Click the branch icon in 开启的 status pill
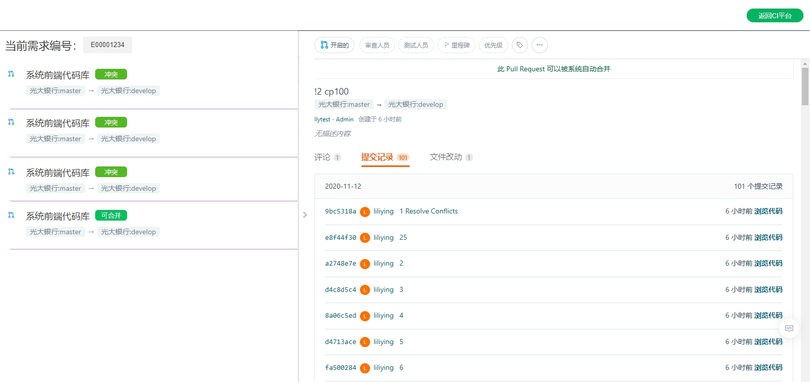This screenshot has height=383, width=810. [324, 45]
